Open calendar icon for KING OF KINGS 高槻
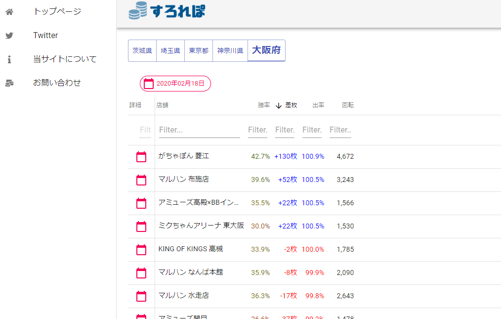 pyautogui.click(x=141, y=250)
